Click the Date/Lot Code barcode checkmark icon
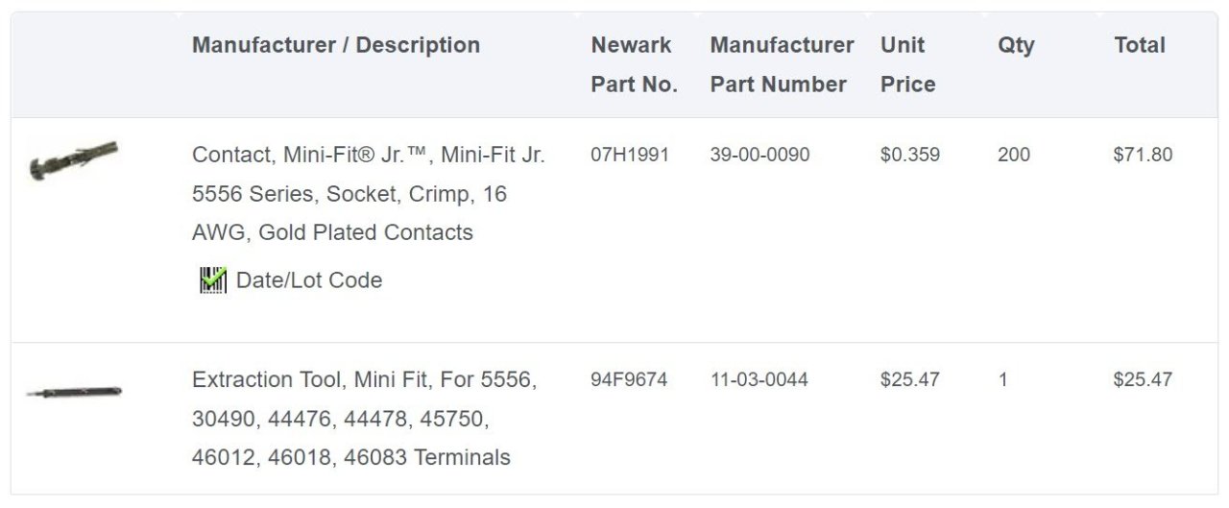Screen dimensions: 1229x508 (x=212, y=280)
